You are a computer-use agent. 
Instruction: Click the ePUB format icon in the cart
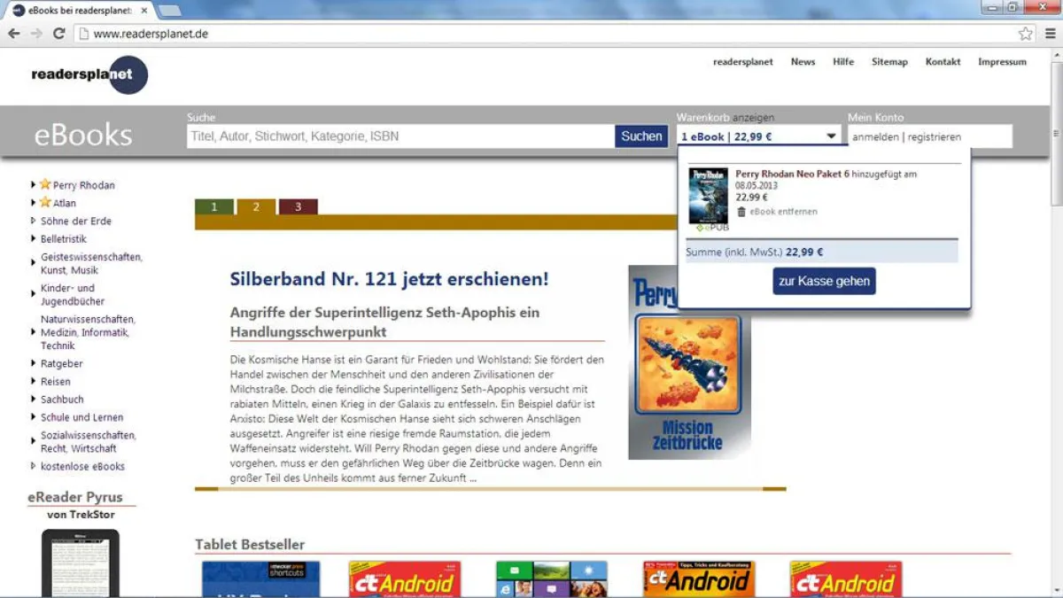711,227
